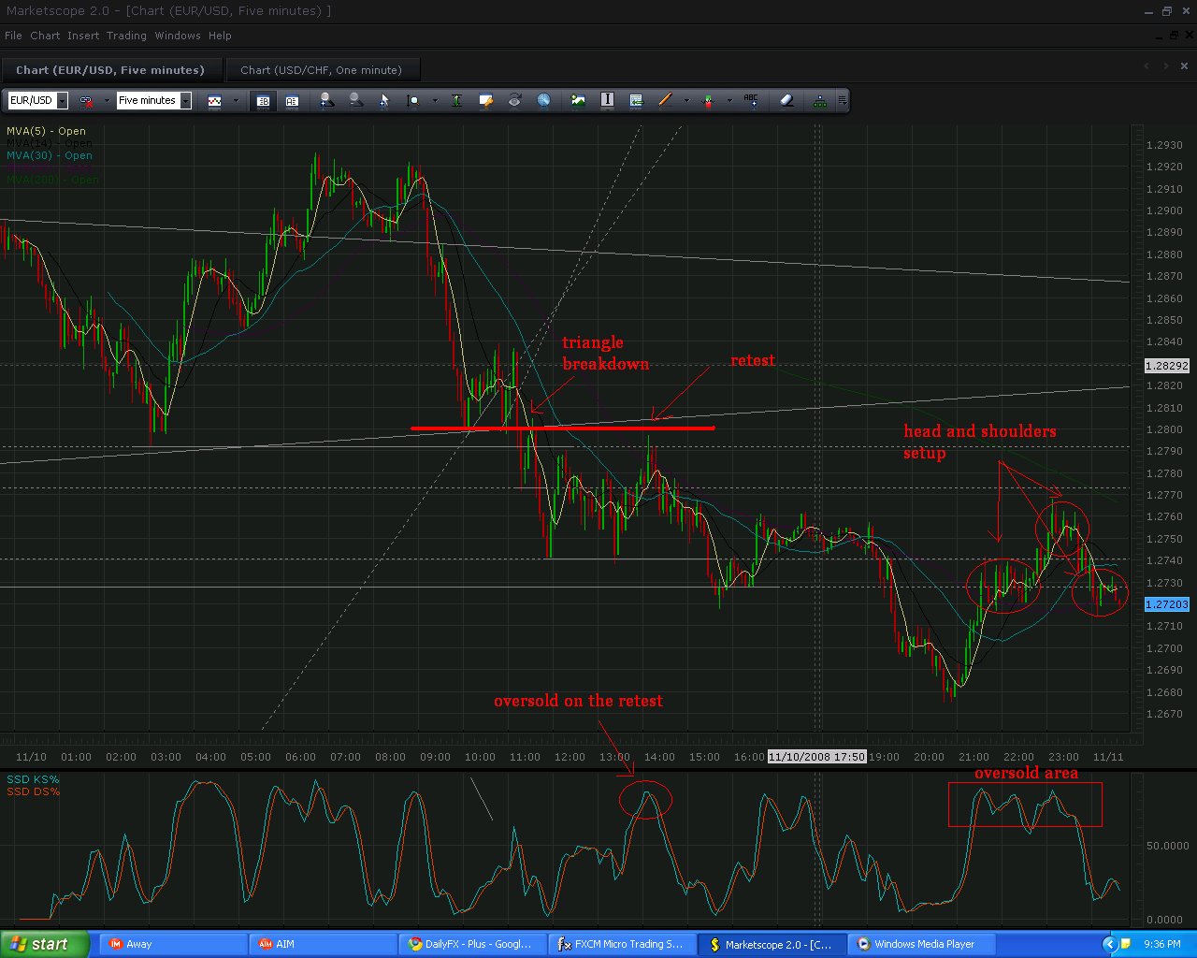Expand the zoom tool dropdown arrow
Viewport: 1197px width, 958px height.
(x=434, y=101)
